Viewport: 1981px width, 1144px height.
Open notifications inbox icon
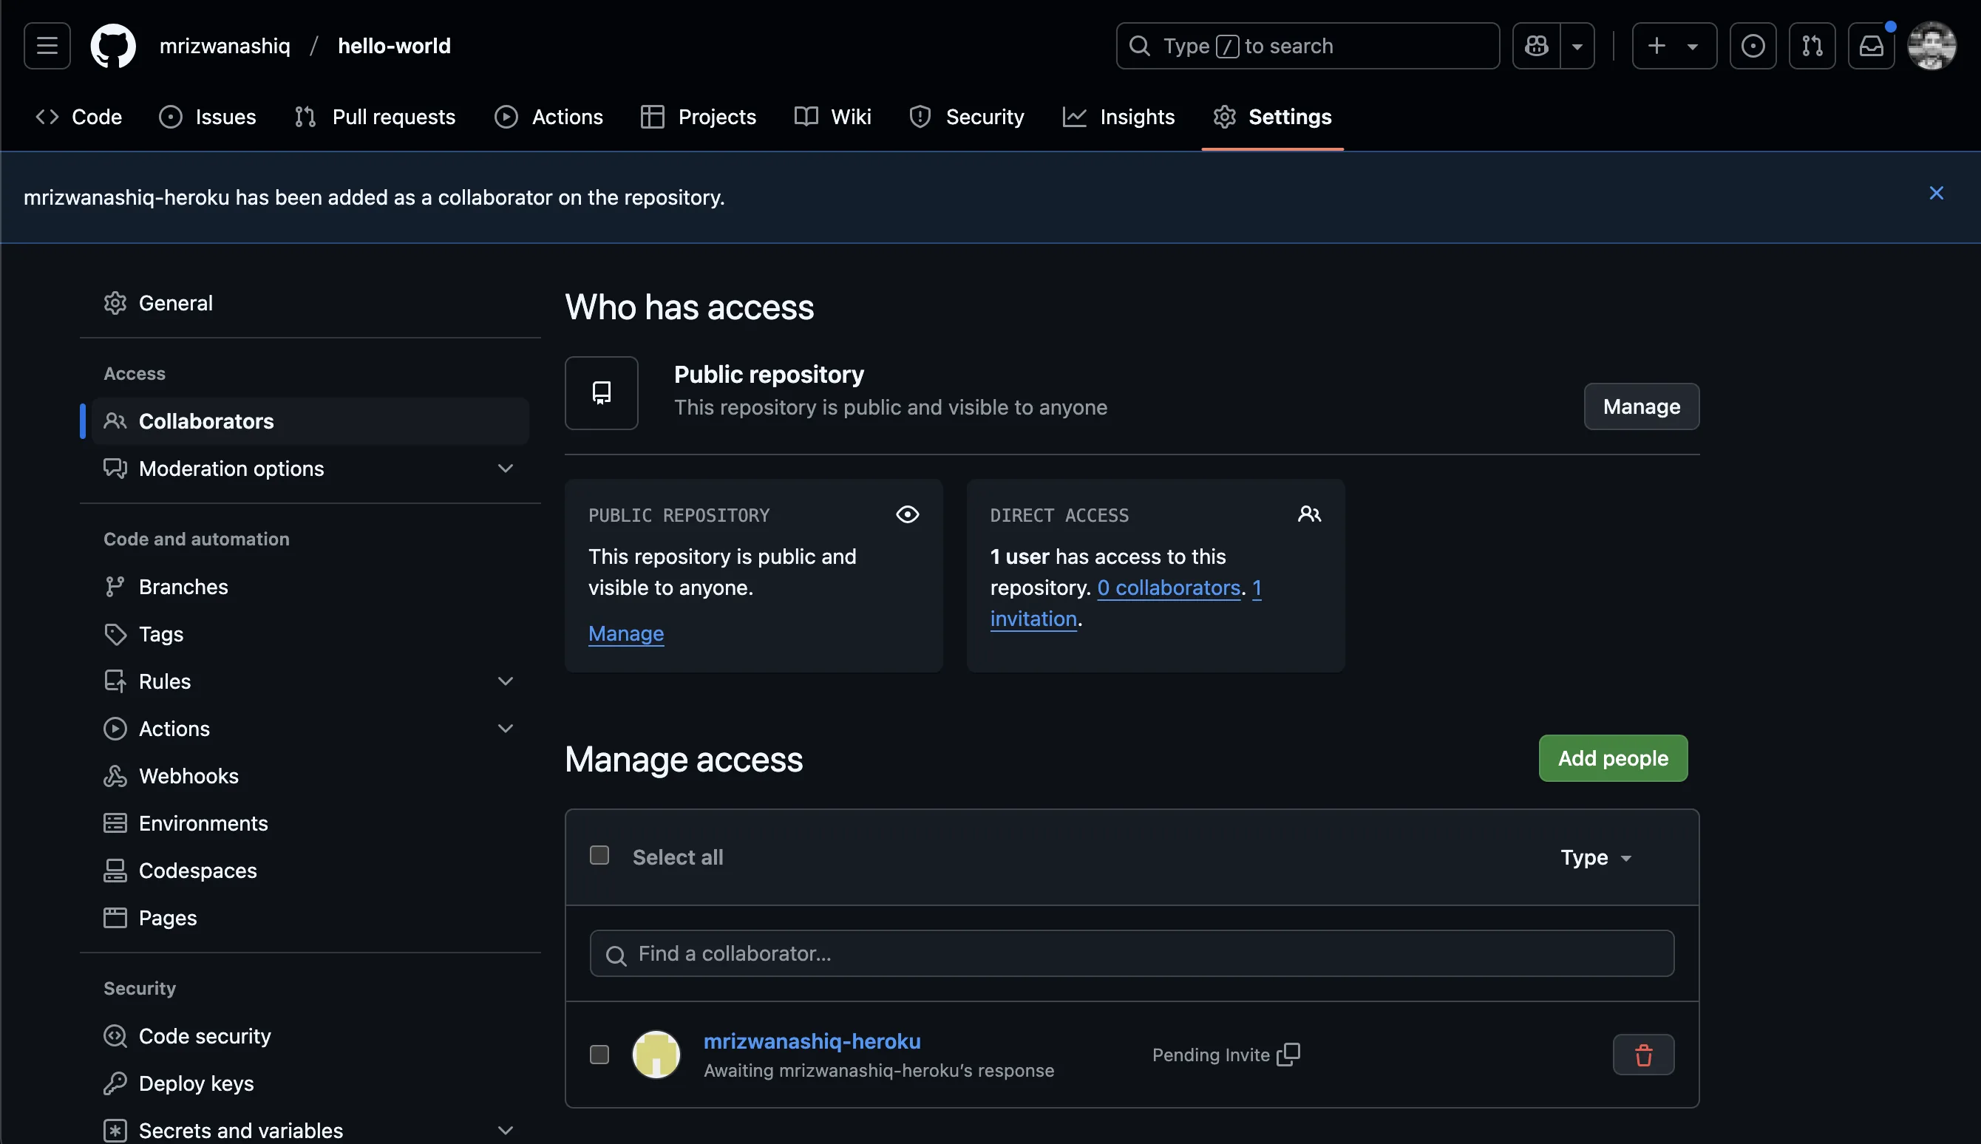1871,46
